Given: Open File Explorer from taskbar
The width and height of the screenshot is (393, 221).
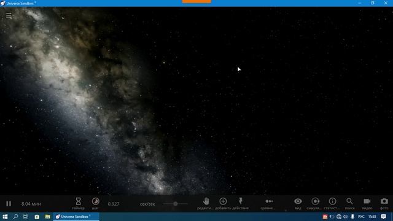Looking at the screenshot, I should 48,217.
